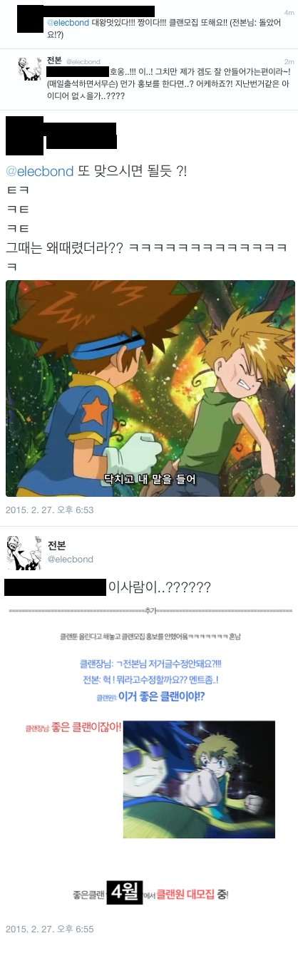The height and width of the screenshot is (963, 298).
Task: Open the @elecbond mention in the 대왕멋있다 reply
Action: pyautogui.click(x=68, y=23)
